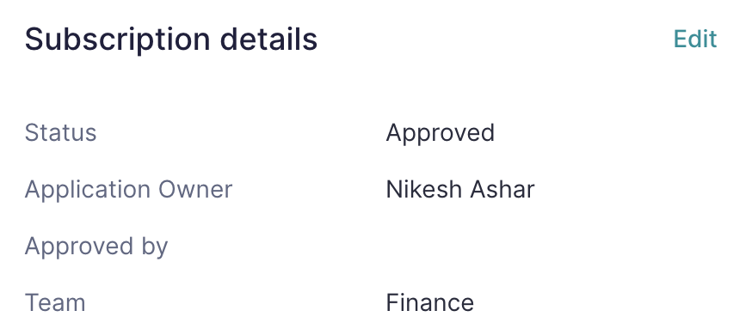Click the word Owner in Application Owner
This screenshot has width=752, height=335.
195,190
